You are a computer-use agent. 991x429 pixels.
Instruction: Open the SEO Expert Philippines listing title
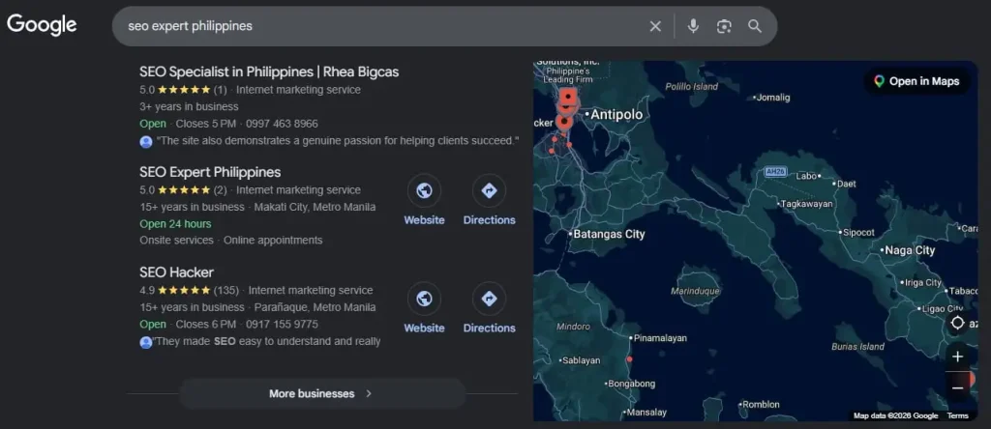click(x=210, y=172)
